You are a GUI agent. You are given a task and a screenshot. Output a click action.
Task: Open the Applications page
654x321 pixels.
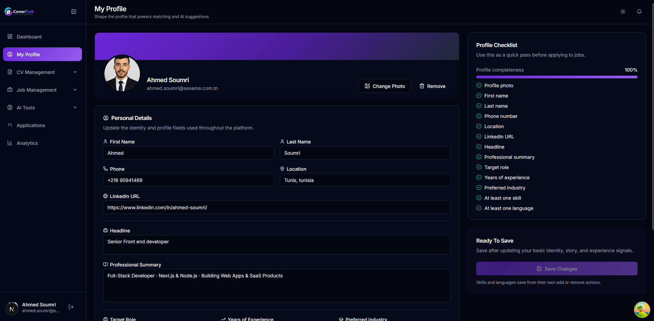(42, 125)
